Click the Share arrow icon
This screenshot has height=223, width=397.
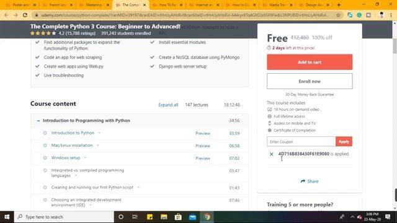[x=303, y=181]
